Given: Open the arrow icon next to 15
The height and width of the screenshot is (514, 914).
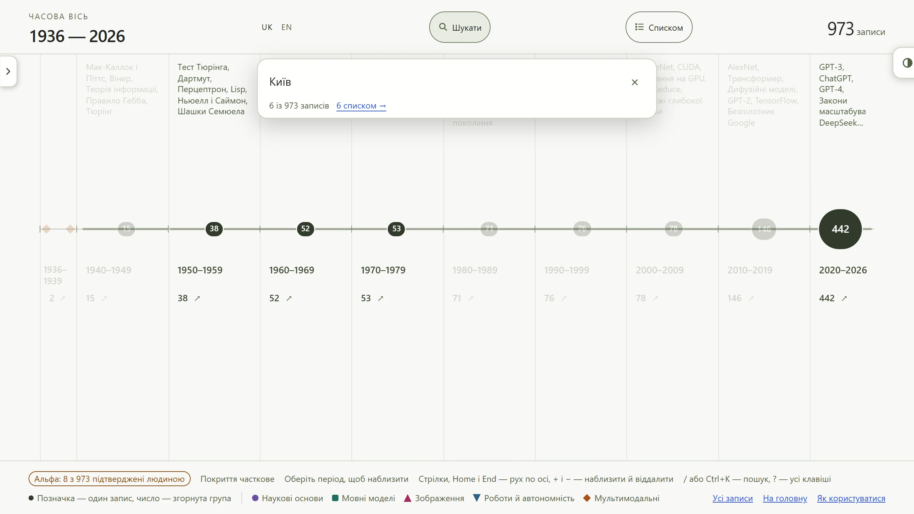Looking at the screenshot, I should 104,298.
